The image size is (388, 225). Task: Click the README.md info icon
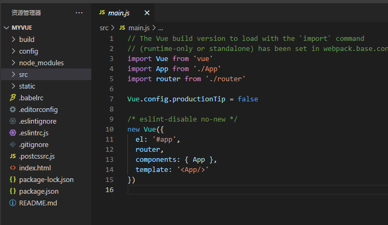pyautogui.click(x=13, y=203)
